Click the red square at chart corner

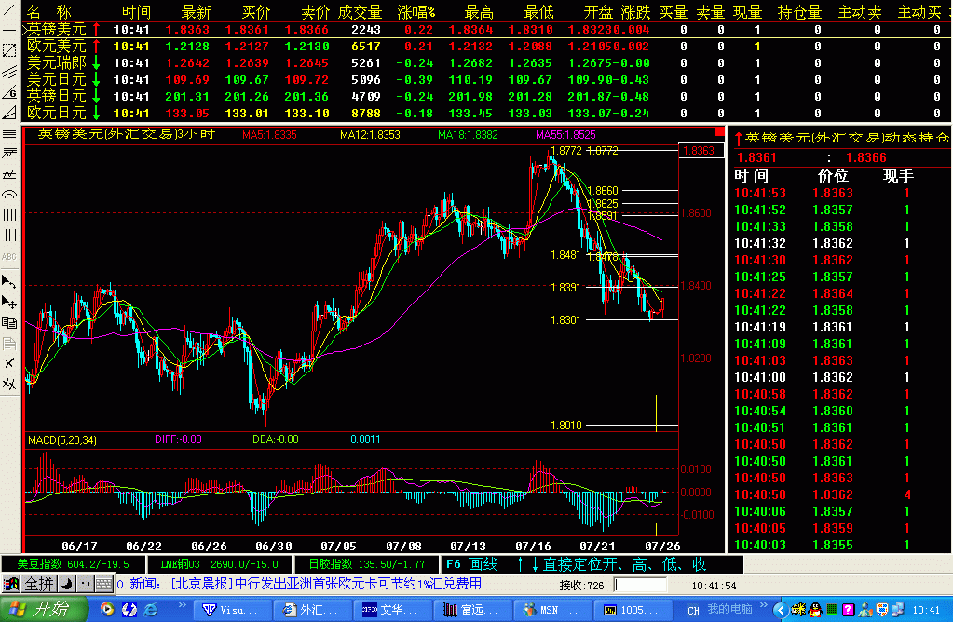tap(719, 132)
